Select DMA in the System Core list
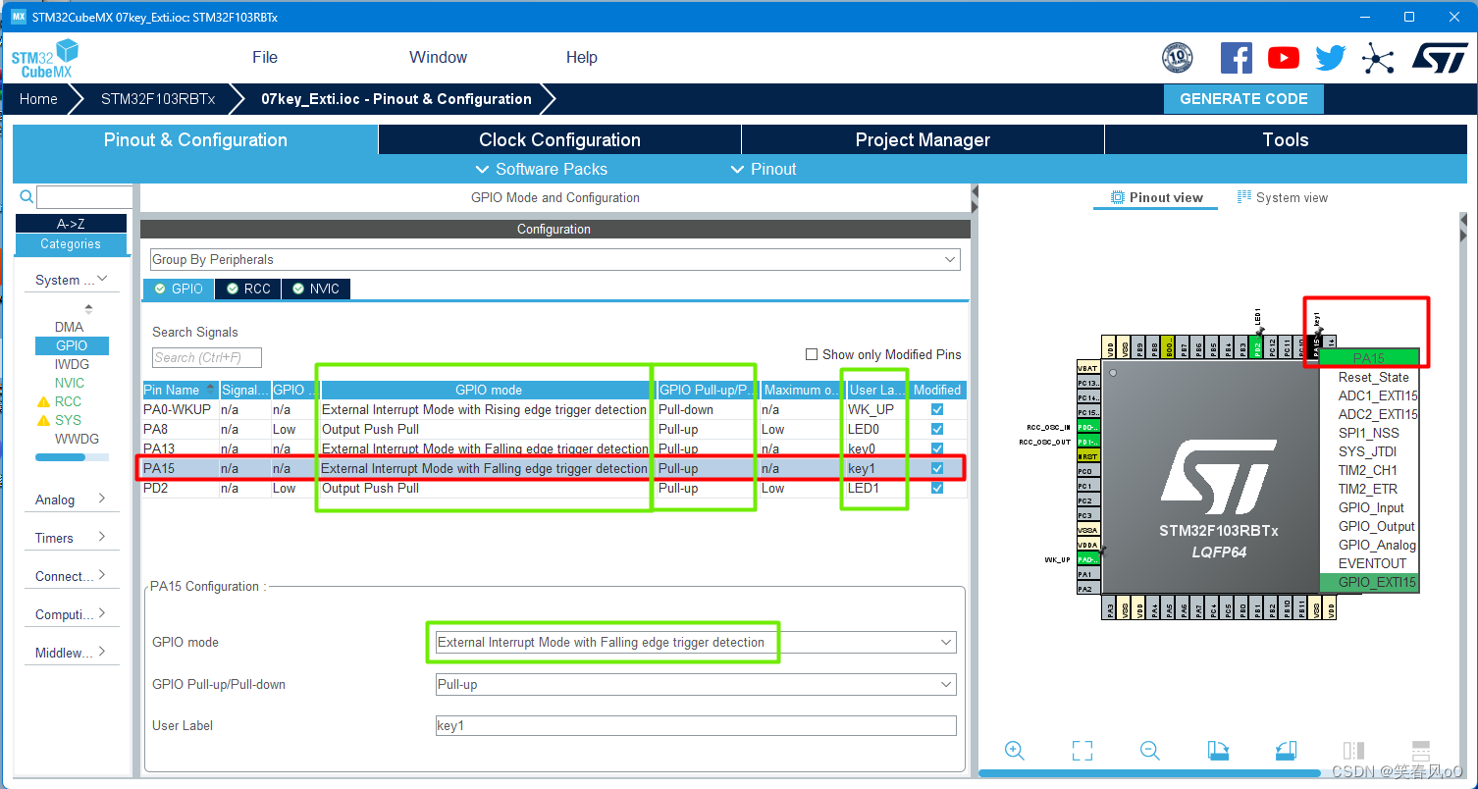Image resolution: width=1478 pixels, height=789 pixels. point(69,327)
